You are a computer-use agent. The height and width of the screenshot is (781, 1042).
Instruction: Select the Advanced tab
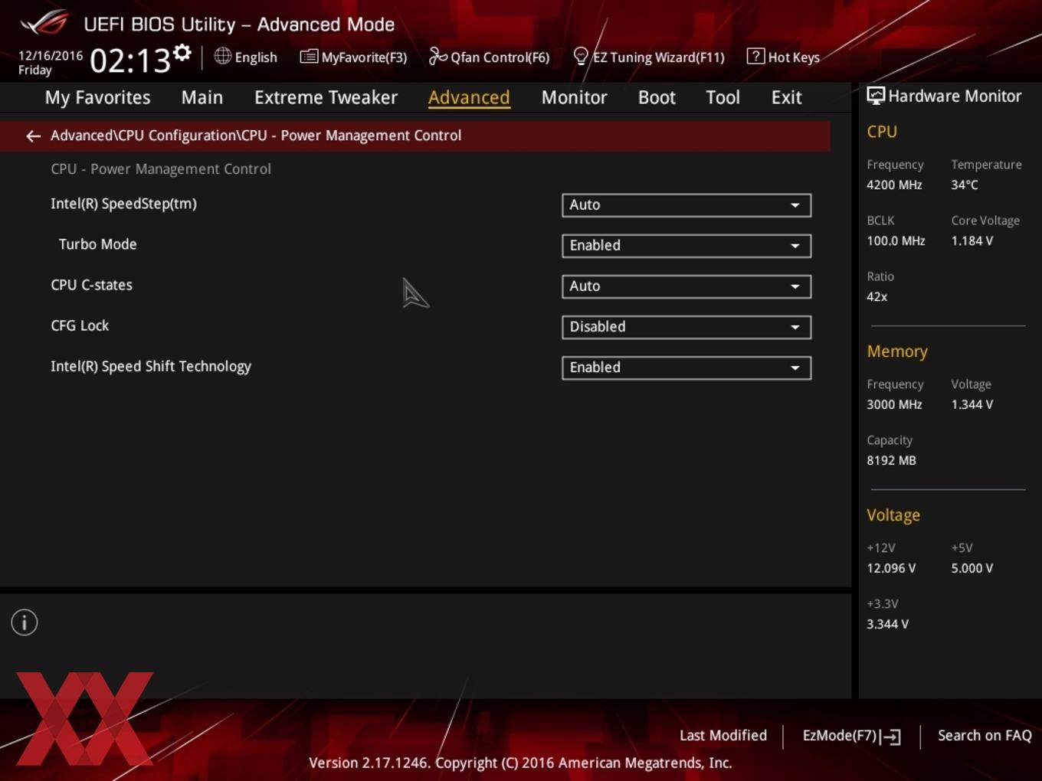(469, 97)
